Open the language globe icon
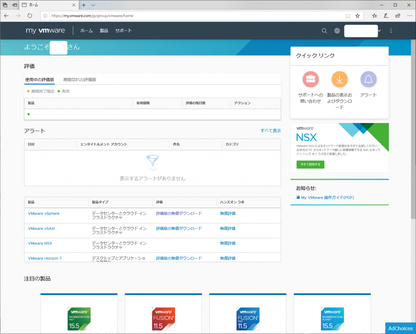This screenshot has width=416, height=334. pyautogui.click(x=337, y=31)
